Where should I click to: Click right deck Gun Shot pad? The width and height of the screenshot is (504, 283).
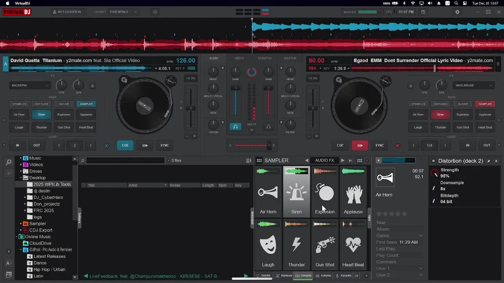tap(463, 127)
